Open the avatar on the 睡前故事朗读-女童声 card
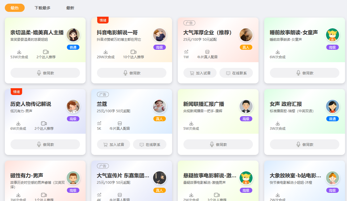This screenshot has width=347, height=201. (x=332, y=35)
